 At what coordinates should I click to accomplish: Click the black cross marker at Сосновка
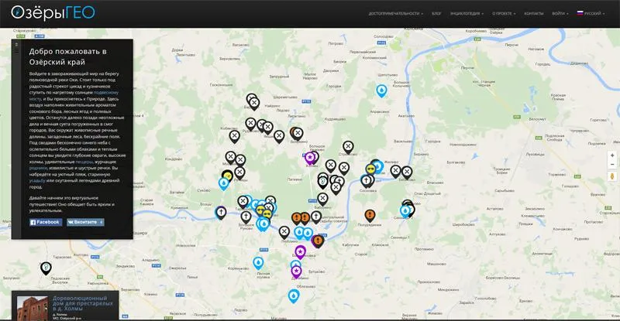click(x=366, y=181)
